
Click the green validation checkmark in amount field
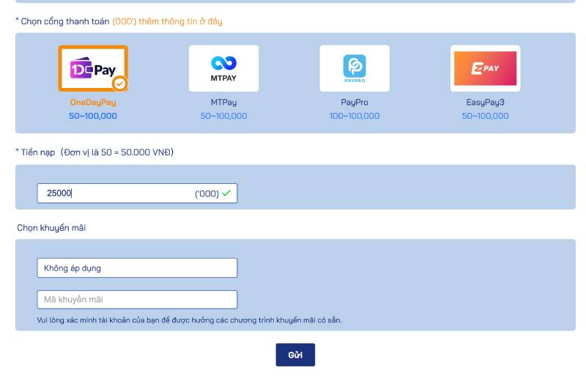(x=226, y=193)
